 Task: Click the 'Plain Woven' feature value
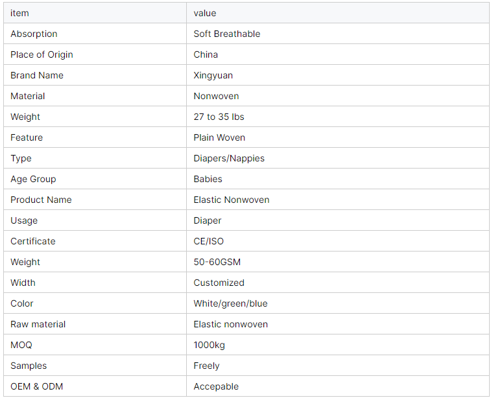pos(219,137)
